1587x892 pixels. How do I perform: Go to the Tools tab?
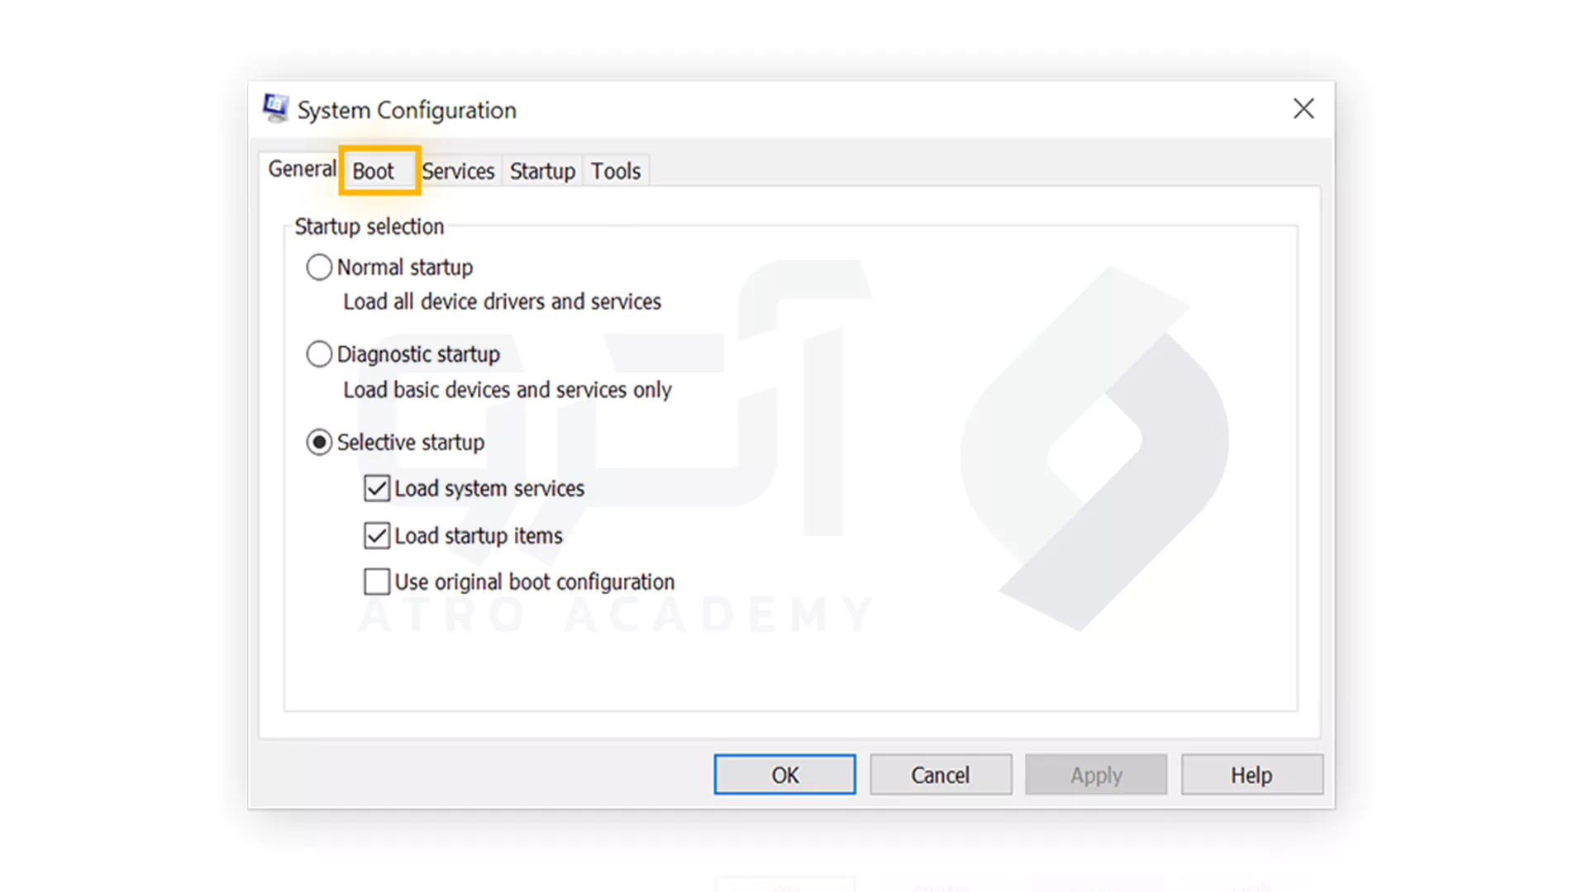[x=616, y=171]
